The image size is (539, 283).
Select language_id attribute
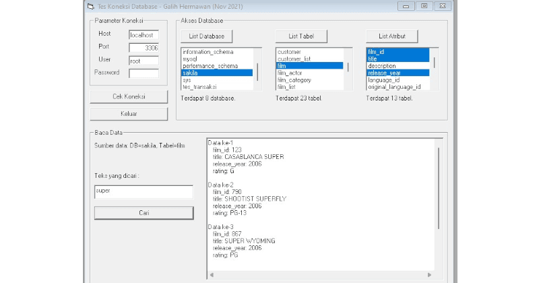pyautogui.click(x=398, y=80)
